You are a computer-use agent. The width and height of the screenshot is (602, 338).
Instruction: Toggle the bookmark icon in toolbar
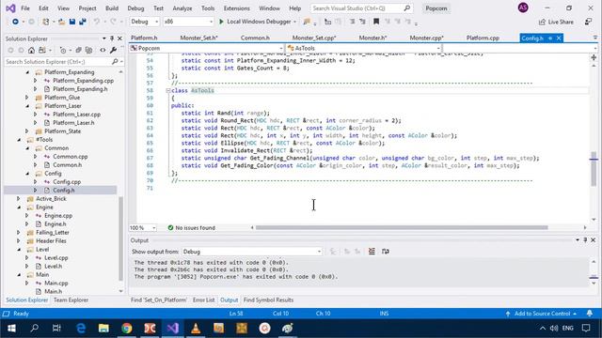(376, 22)
